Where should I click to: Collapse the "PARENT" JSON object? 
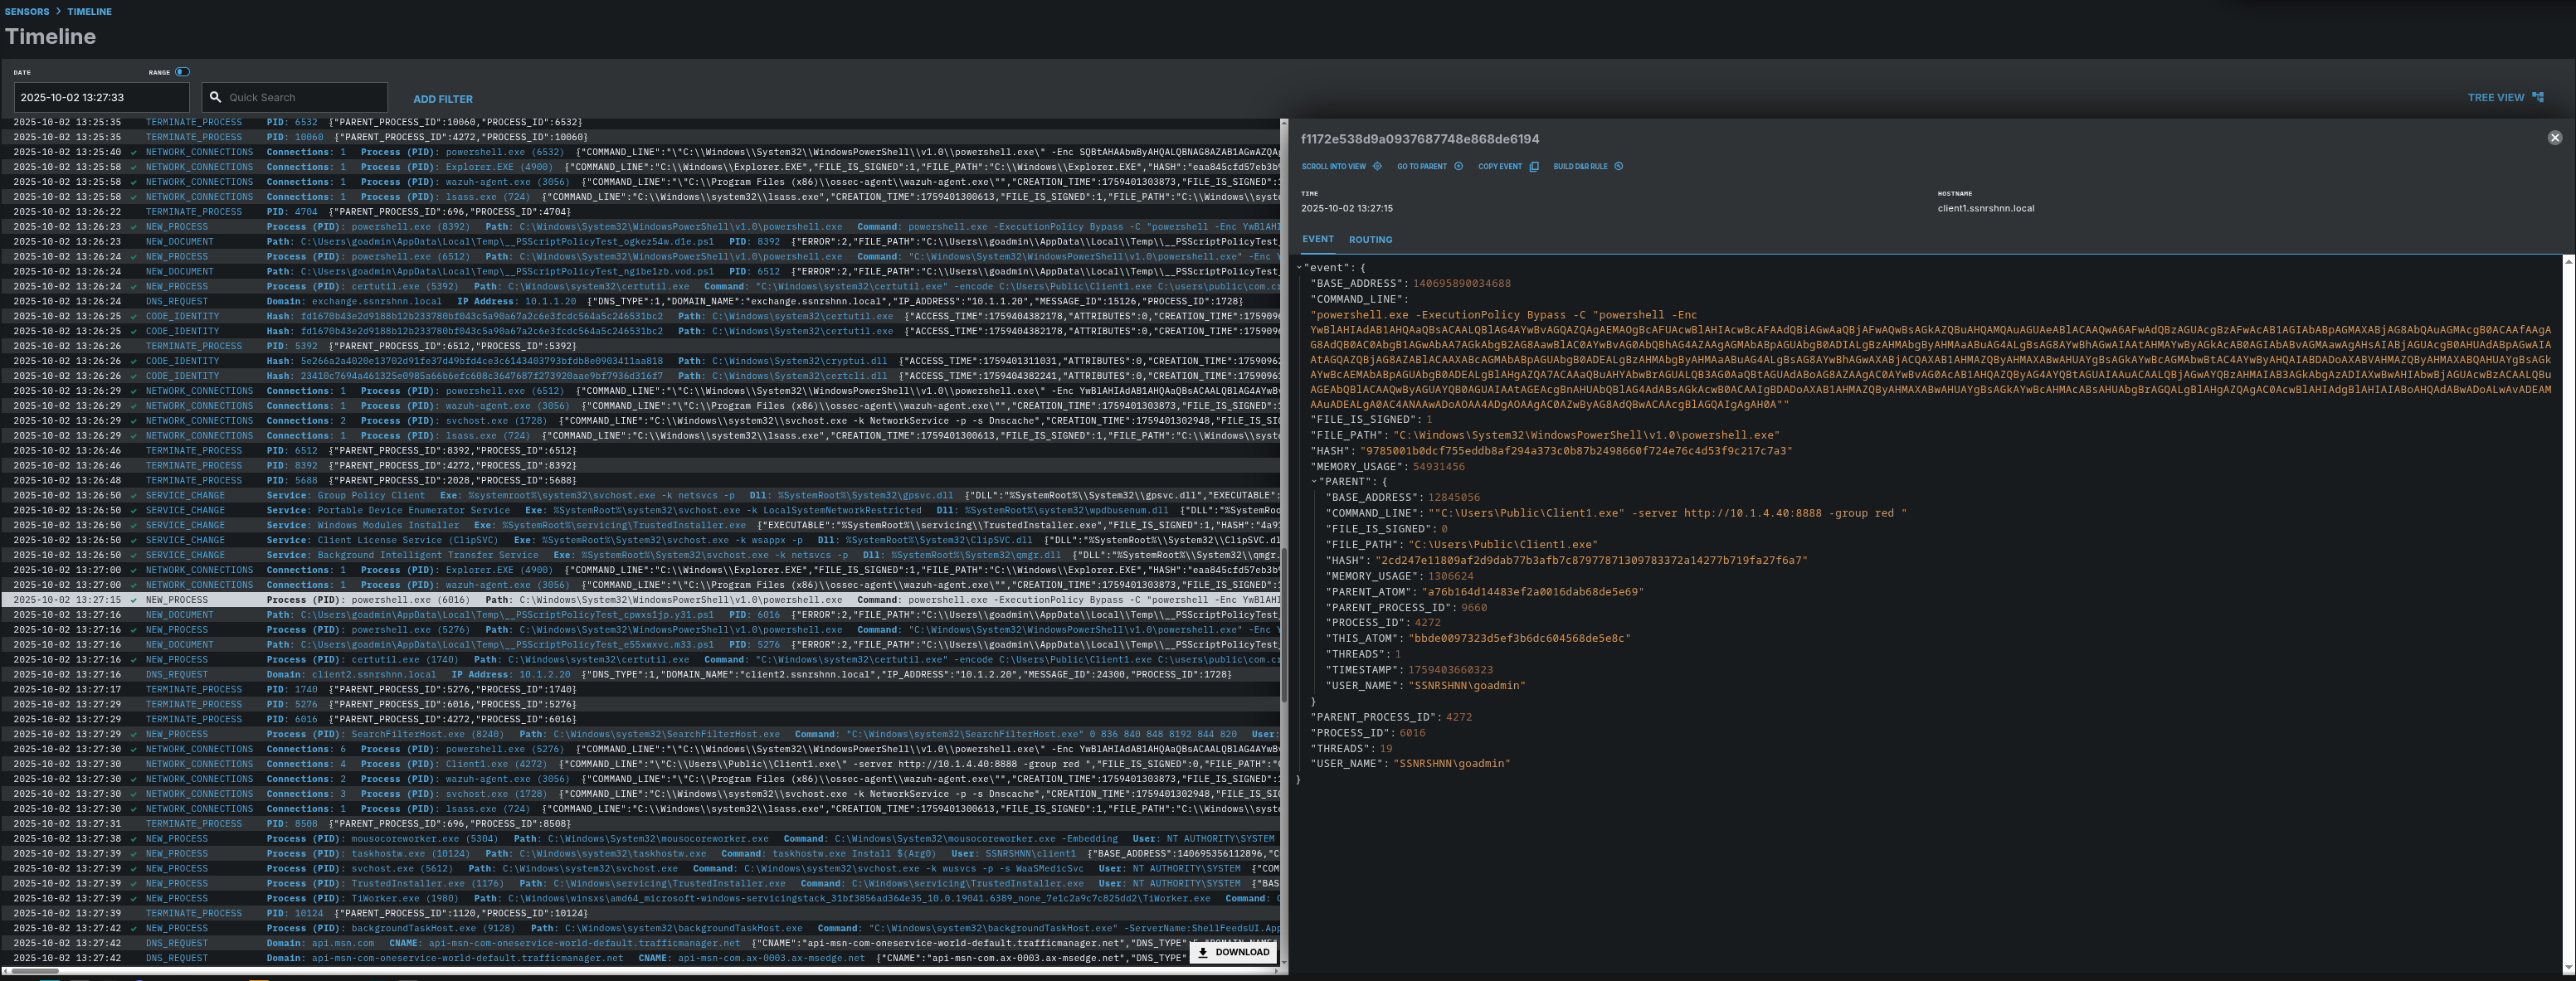point(1314,482)
